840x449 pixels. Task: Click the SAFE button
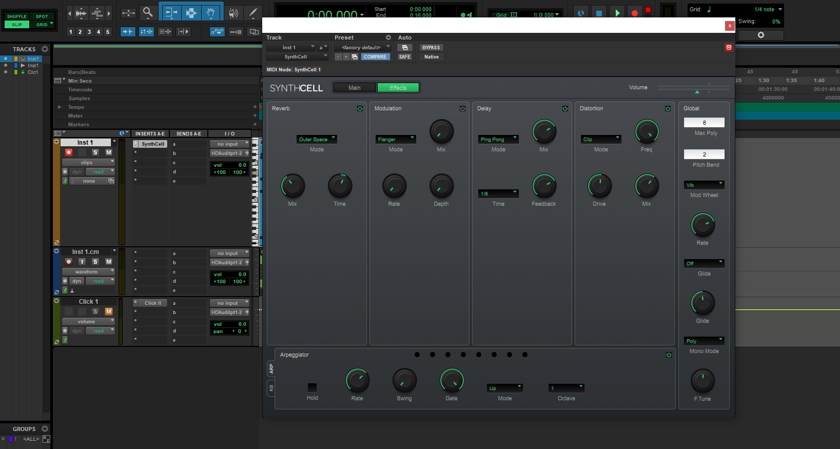pos(404,57)
